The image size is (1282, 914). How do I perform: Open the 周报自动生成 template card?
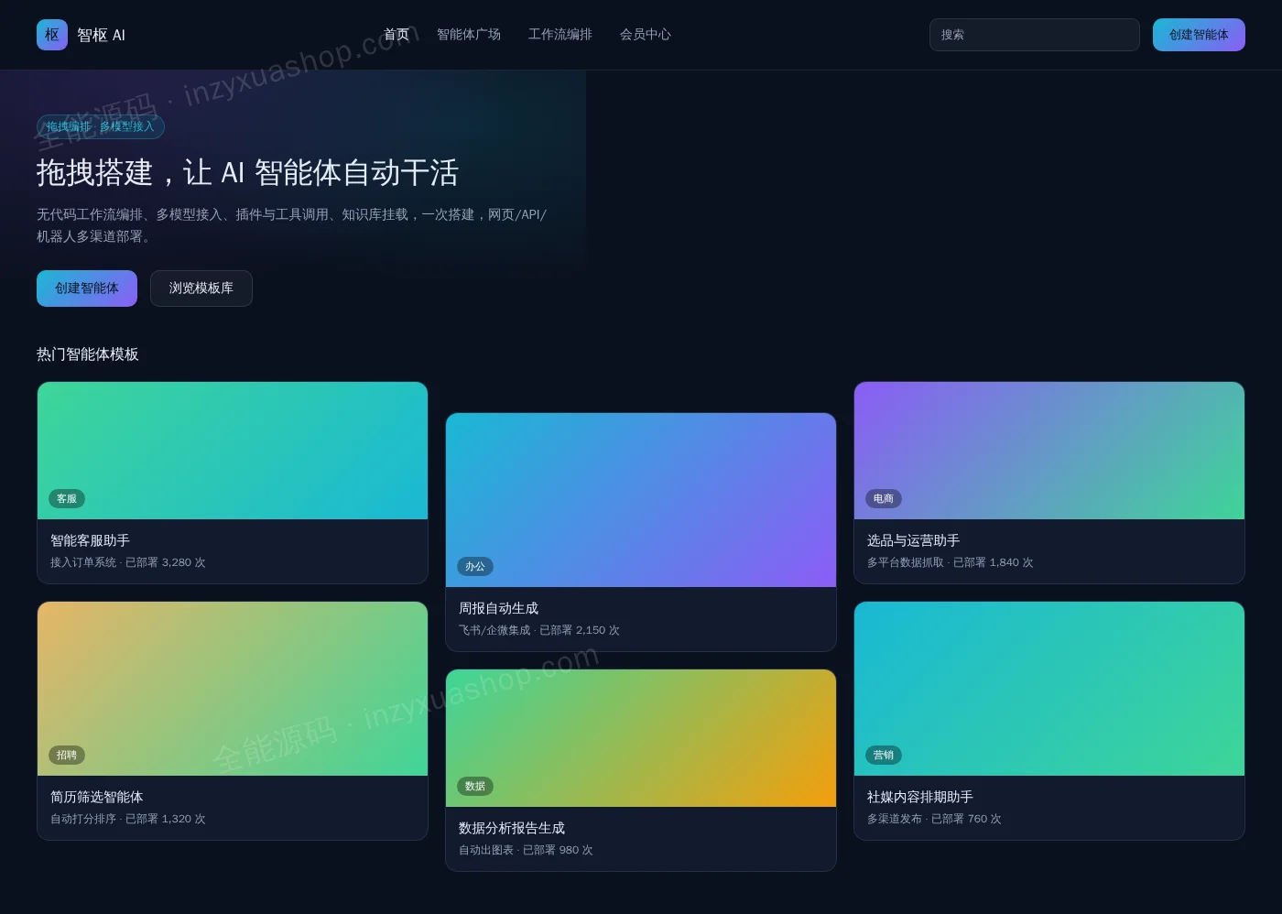(641, 532)
